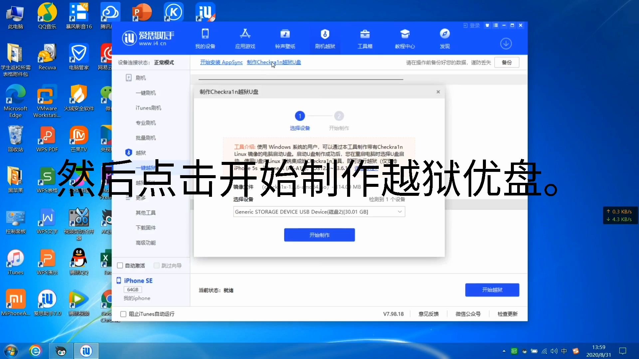Click version V7.98.18 text
Viewport: 639px width, 359px height.
click(393, 314)
